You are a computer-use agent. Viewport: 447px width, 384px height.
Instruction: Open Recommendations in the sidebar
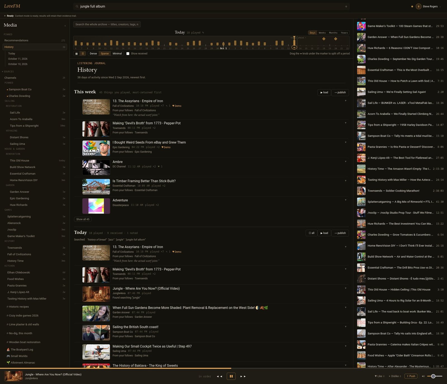[x=35, y=41]
